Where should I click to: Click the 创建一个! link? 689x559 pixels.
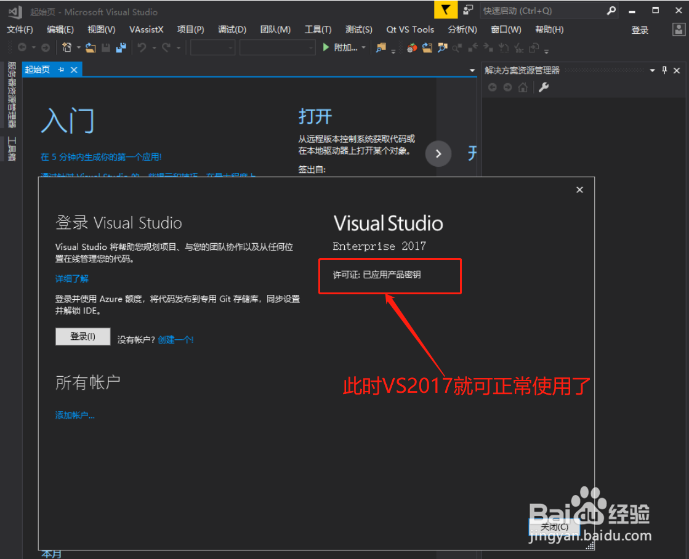[x=175, y=339]
